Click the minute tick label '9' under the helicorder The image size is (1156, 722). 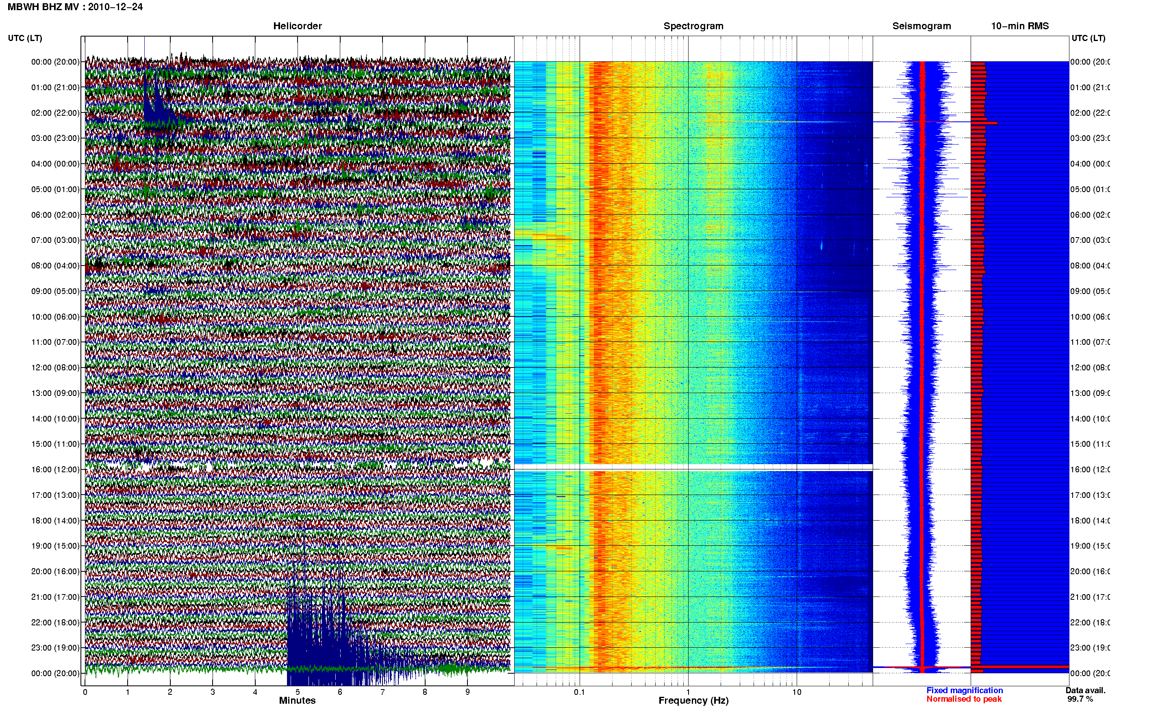(467, 692)
